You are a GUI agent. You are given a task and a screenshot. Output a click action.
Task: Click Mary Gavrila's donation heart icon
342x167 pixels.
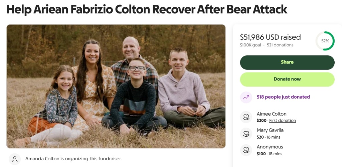click(246, 134)
